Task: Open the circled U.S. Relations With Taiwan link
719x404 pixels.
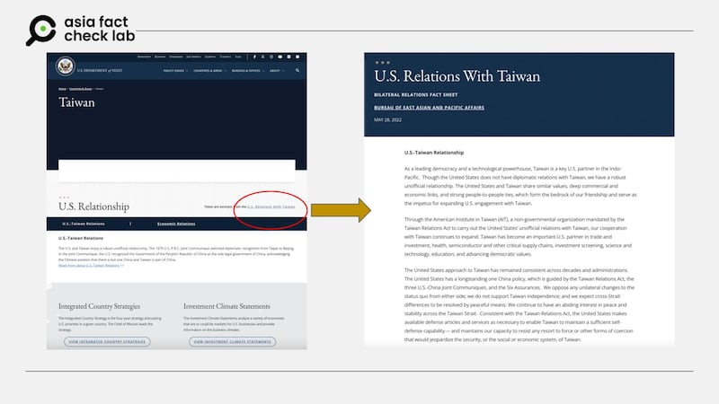Action: click(x=267, y=206)
